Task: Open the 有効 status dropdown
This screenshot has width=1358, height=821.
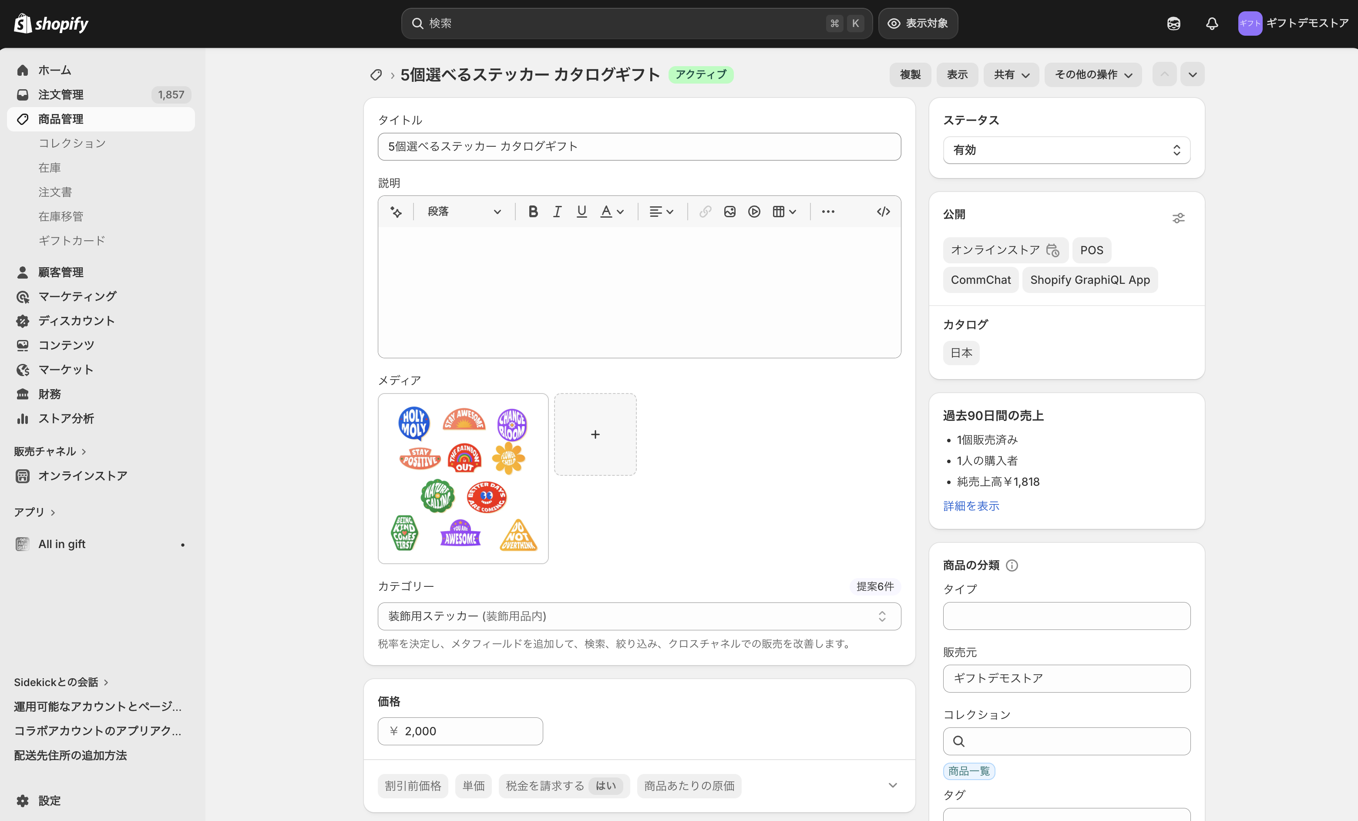Action: click(1066, 150)
